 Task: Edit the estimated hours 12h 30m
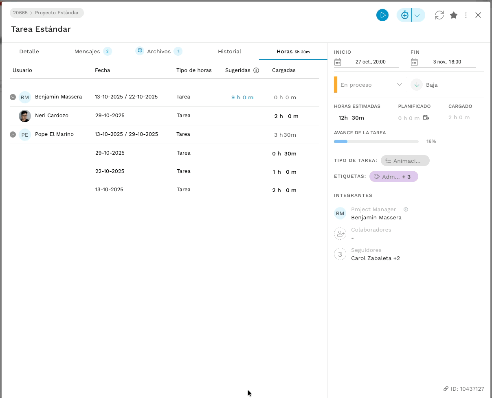coord(351,118)
